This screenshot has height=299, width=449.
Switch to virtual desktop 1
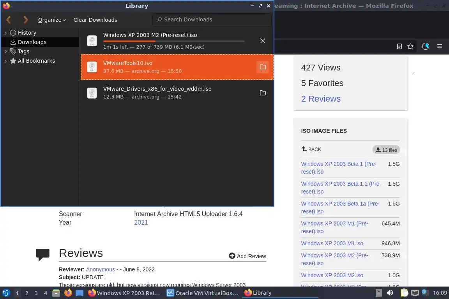click(18, 293)
